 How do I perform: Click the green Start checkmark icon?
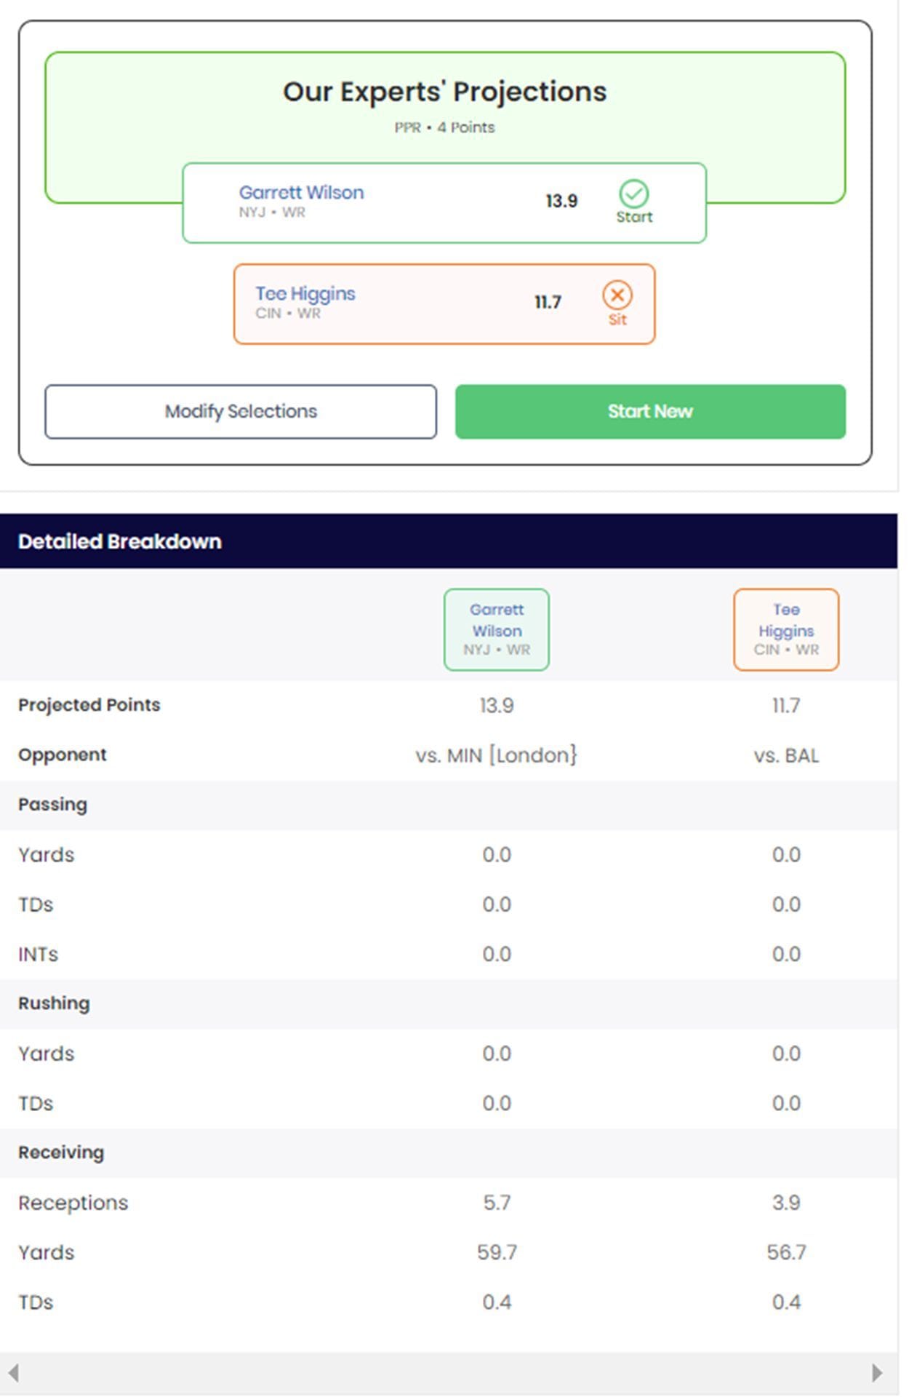[x=633, y=194]
